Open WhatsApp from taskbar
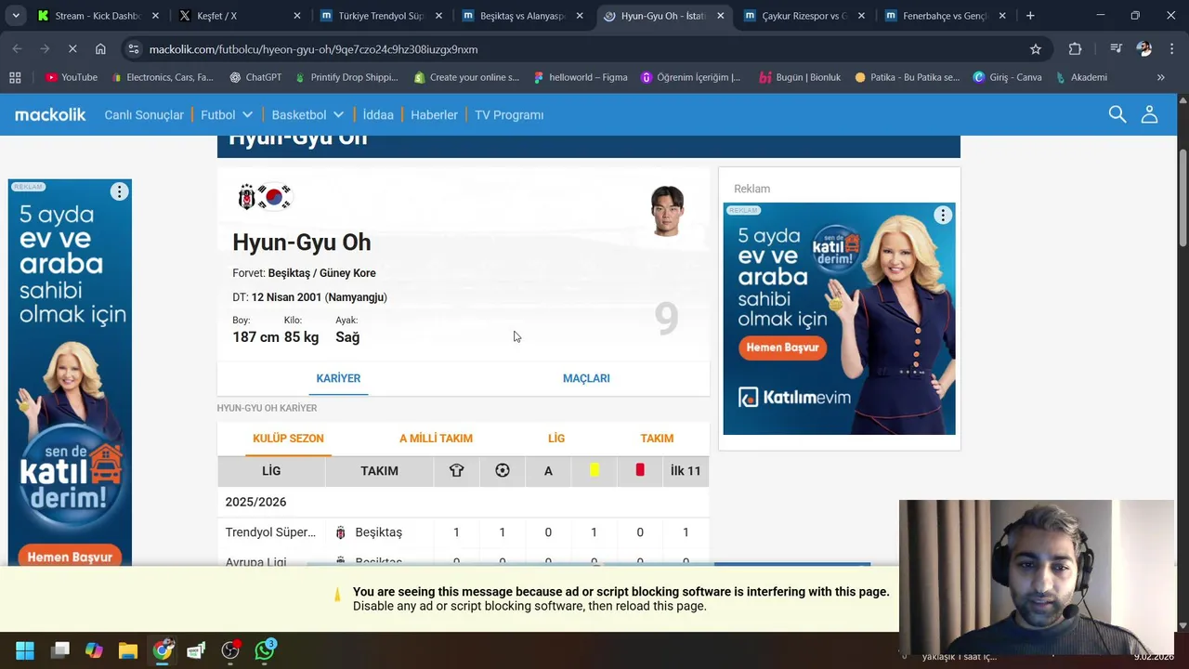1189x669 pixels. click(266, 650)
